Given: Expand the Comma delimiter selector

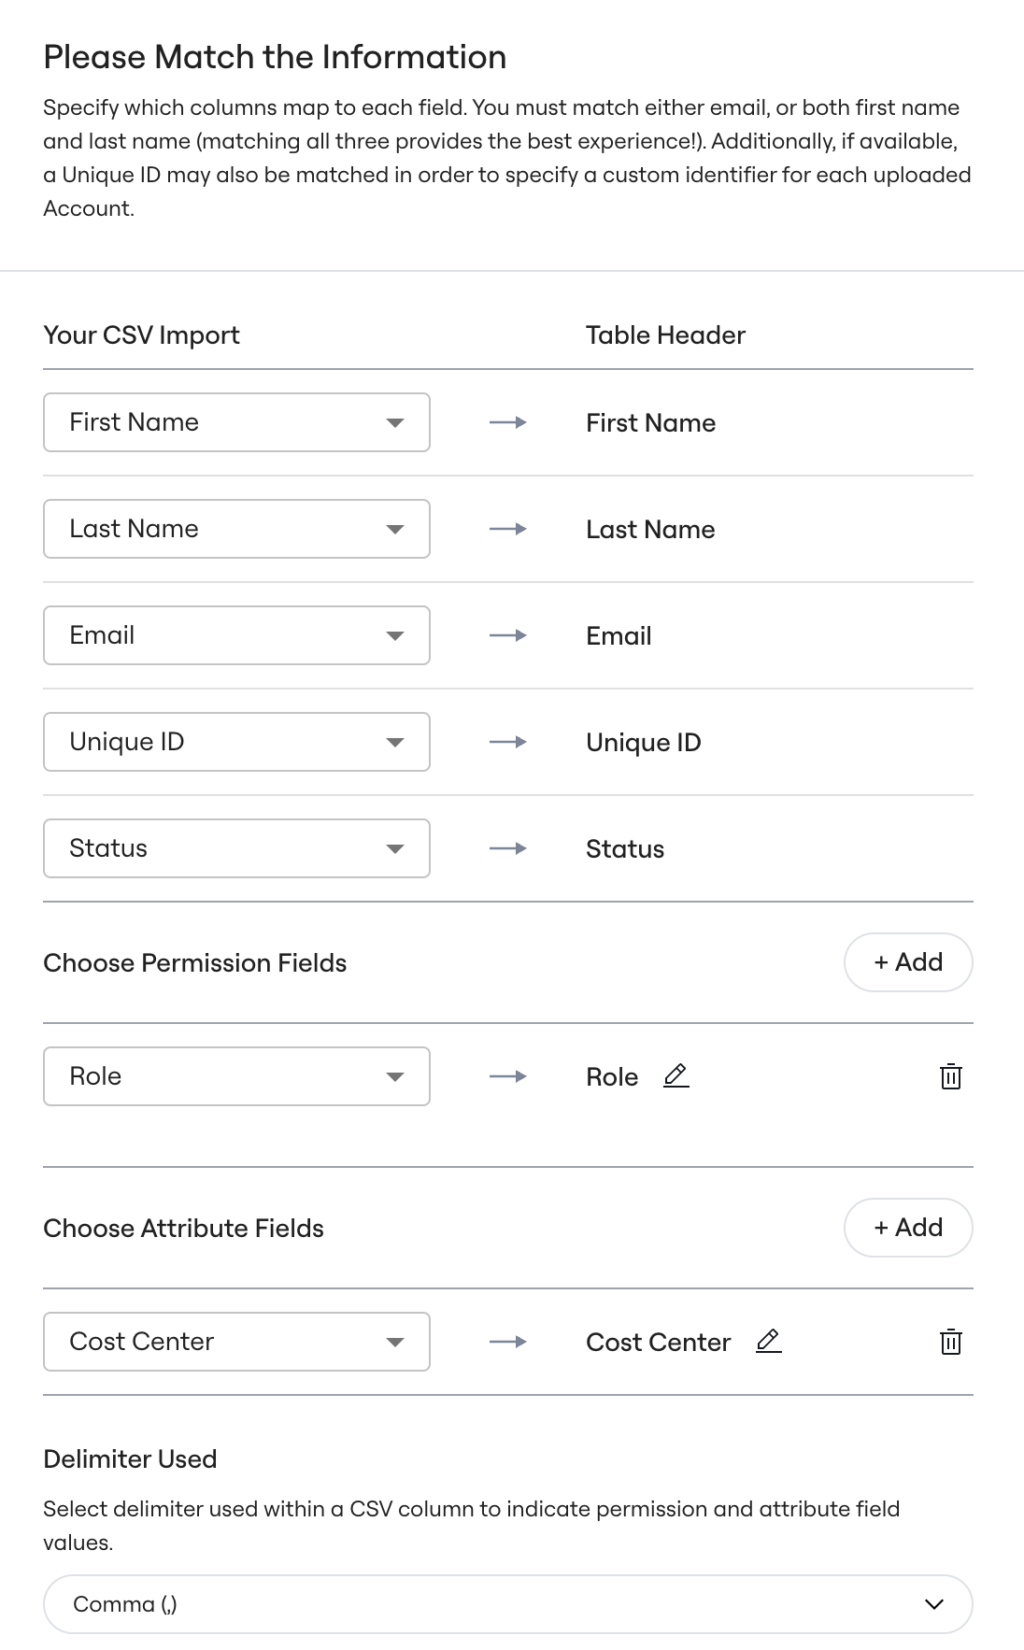Looking at the screenshot, I should click(x=507, y=1604).
